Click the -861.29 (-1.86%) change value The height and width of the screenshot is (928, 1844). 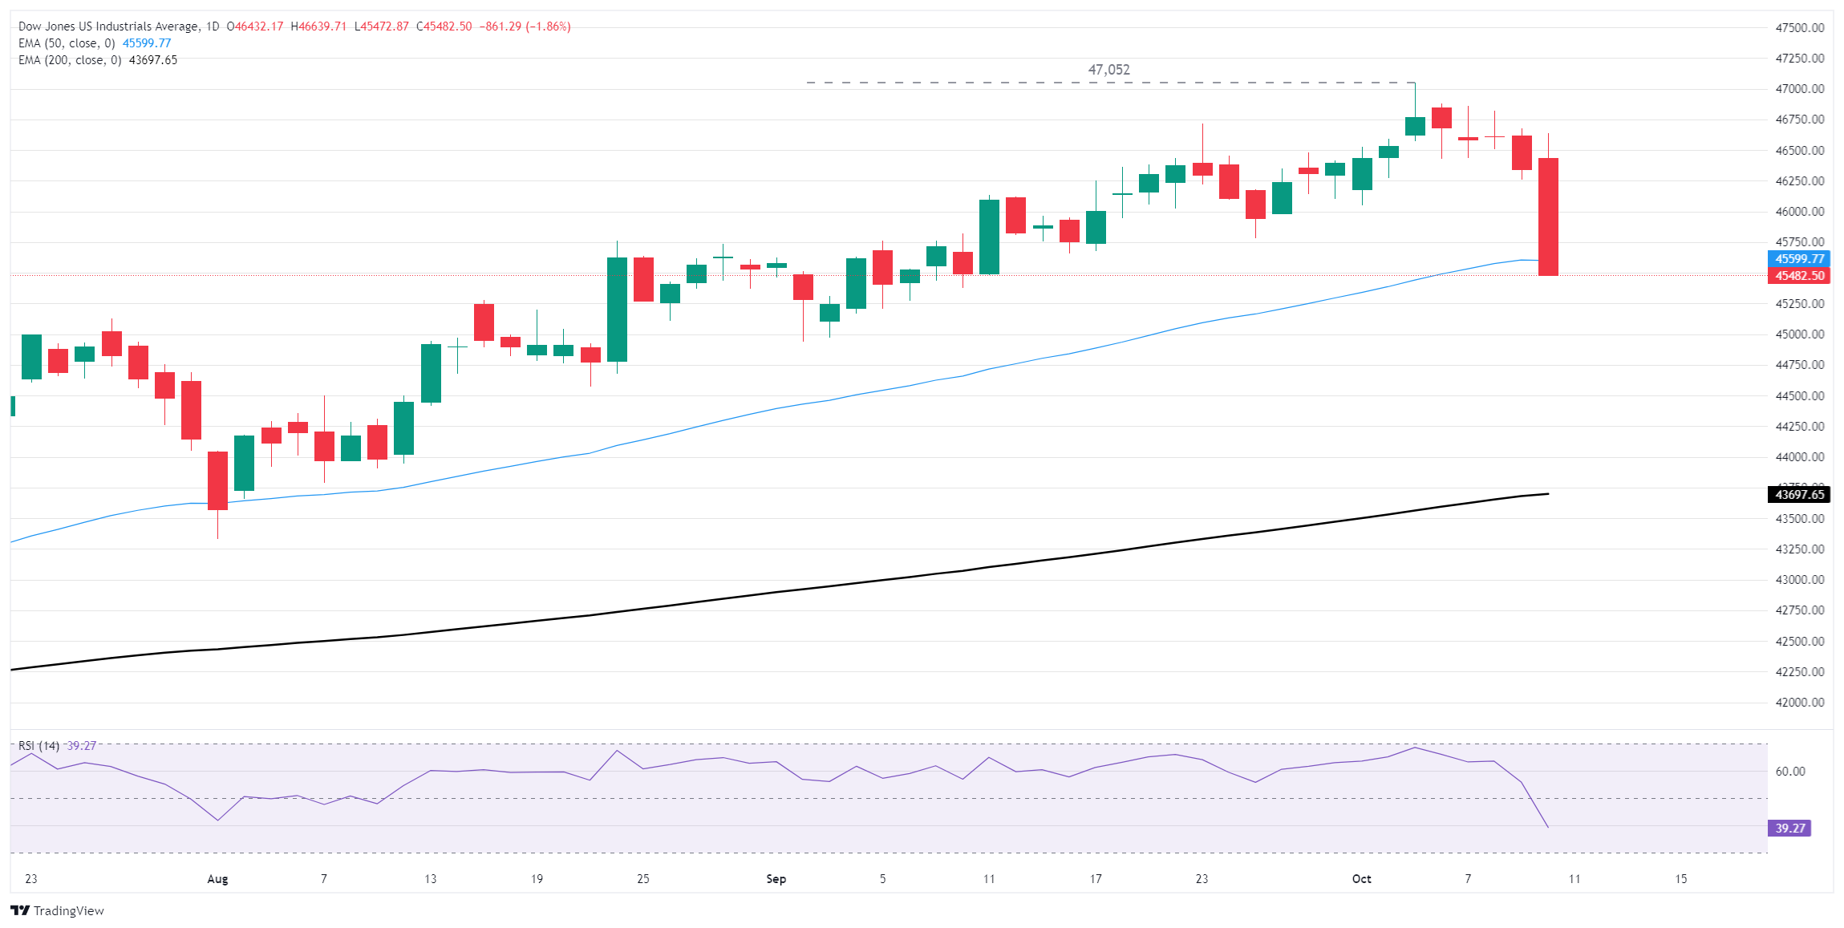[x=525, y=26]
